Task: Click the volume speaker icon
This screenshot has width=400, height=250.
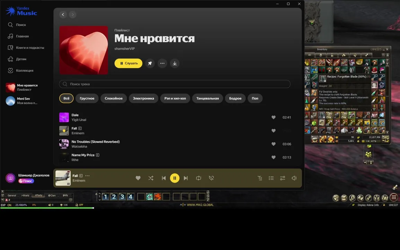Action: (294, 178)
